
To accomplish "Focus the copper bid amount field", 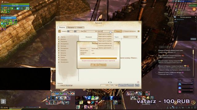I will click(116, 85).
